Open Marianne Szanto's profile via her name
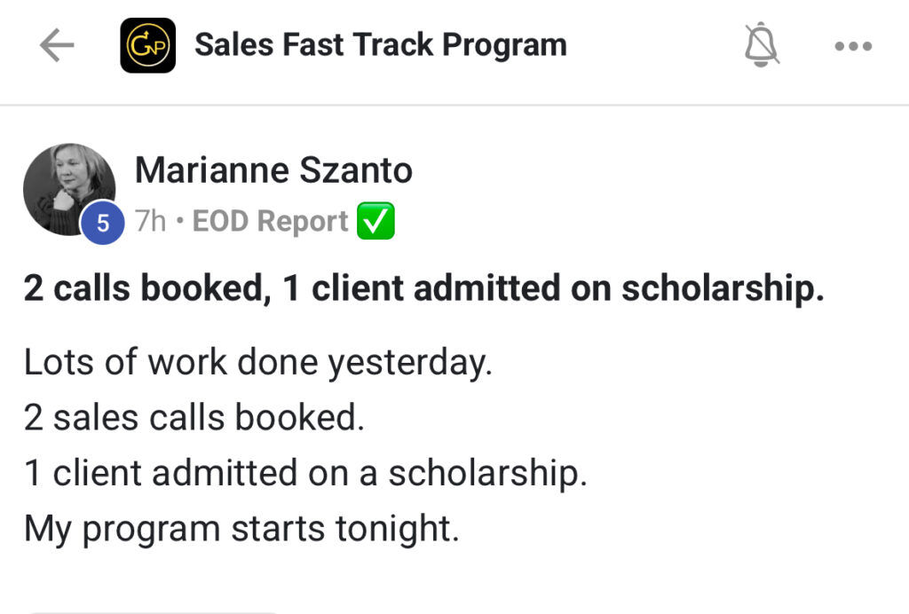The height and width of the screenshot is (614, 909). tap(273, 169)
